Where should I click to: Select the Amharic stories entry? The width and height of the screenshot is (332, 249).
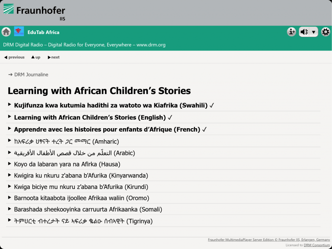pos(66,141)
